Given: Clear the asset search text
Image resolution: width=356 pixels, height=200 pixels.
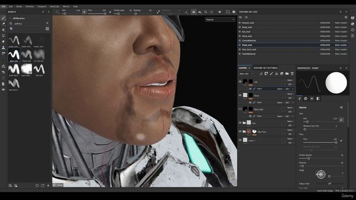Looking at the screenshot, I should 47,23.
